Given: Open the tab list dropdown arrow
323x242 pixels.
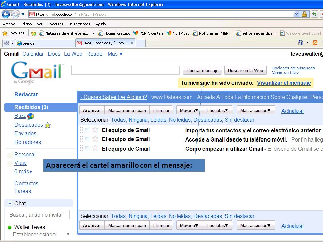Looking at the screenshot, I should click(12, 43).
